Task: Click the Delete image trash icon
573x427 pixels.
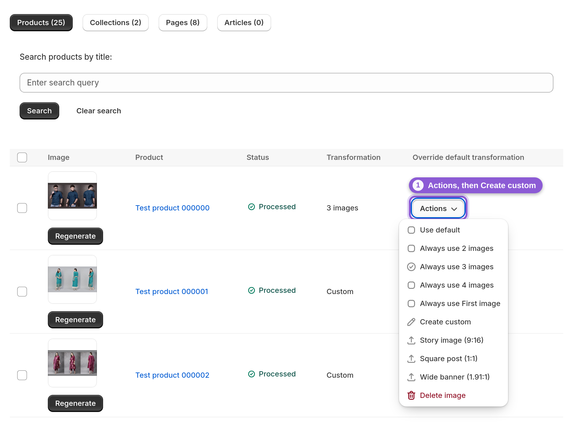Action: 411,395
